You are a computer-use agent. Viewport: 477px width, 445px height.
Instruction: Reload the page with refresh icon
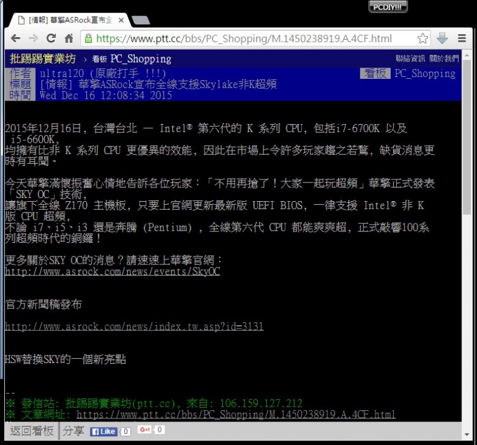(51, 38)
